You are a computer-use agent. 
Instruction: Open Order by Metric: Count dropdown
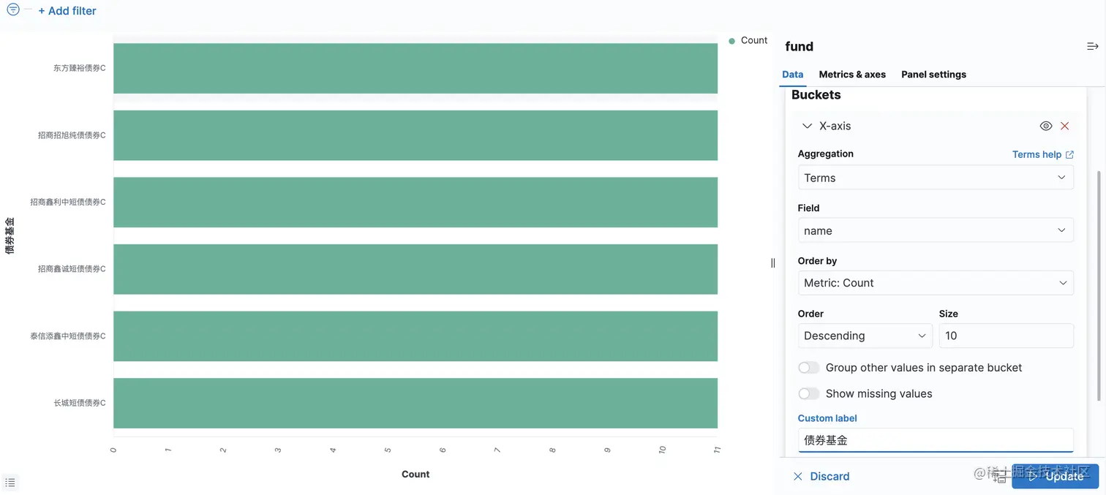click(x=936, y=283)
